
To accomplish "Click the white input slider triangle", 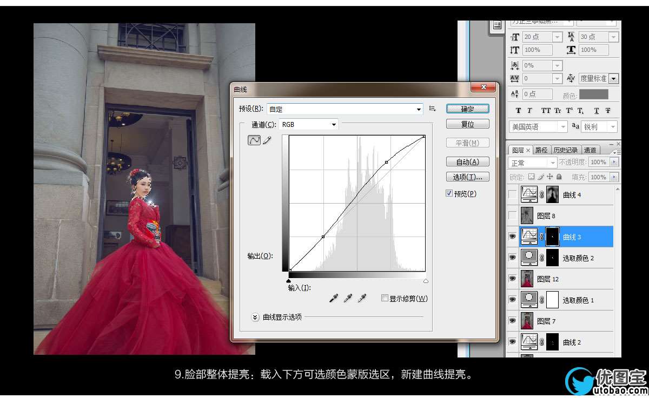I will pyautogui.click(x=426, y=281).
